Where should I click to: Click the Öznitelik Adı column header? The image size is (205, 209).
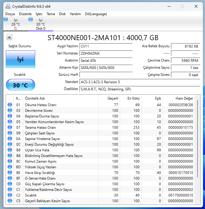pos(61,98)
